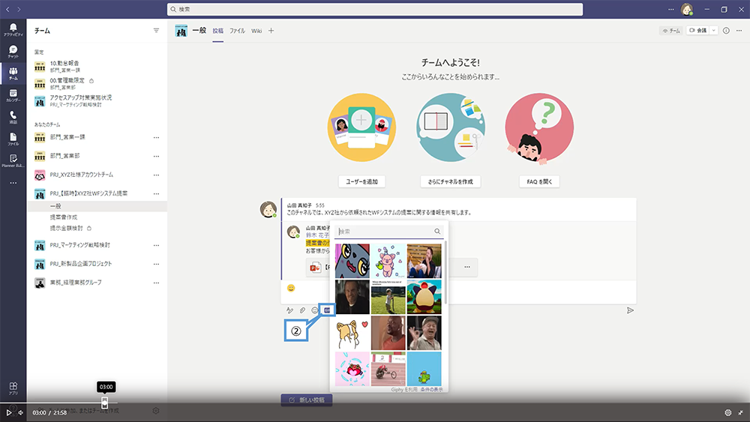The image size is (750, 422).
Task: Click the 新しい投稿 button
Action: (307, 400)
